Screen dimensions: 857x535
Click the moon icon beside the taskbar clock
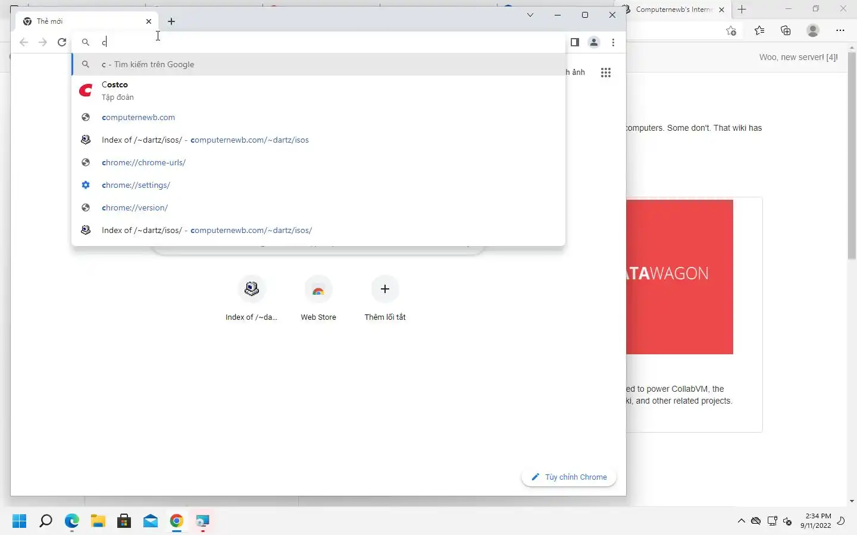coord(842,521)
